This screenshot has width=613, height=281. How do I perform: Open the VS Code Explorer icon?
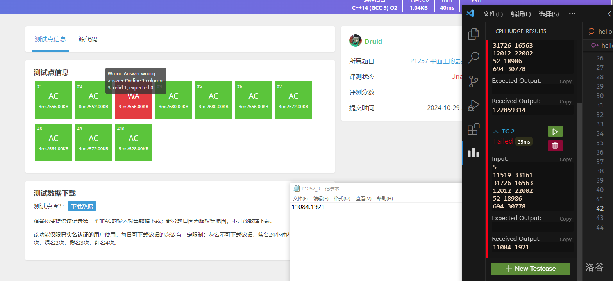pyautogui.click(x=473, y=34)
